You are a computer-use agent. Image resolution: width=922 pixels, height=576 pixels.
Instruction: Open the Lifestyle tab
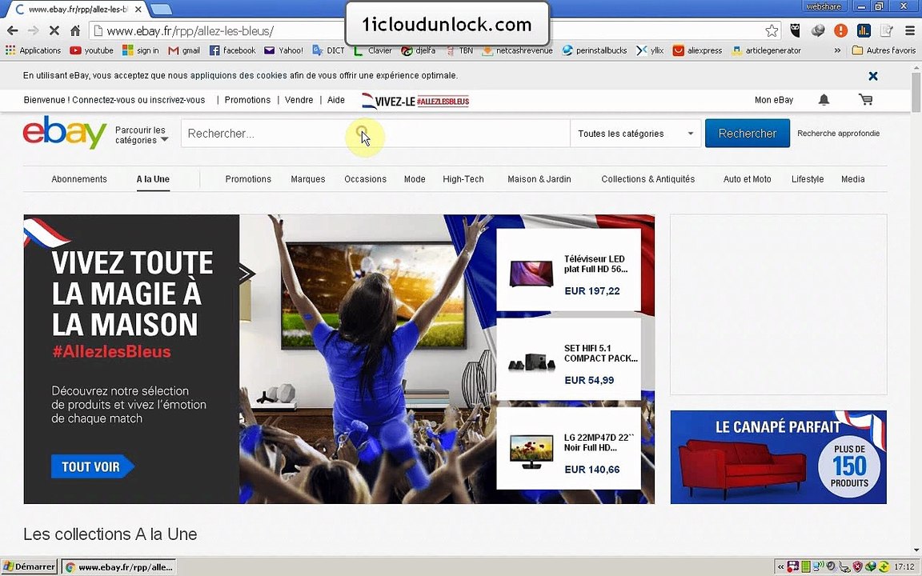[808, 179]
